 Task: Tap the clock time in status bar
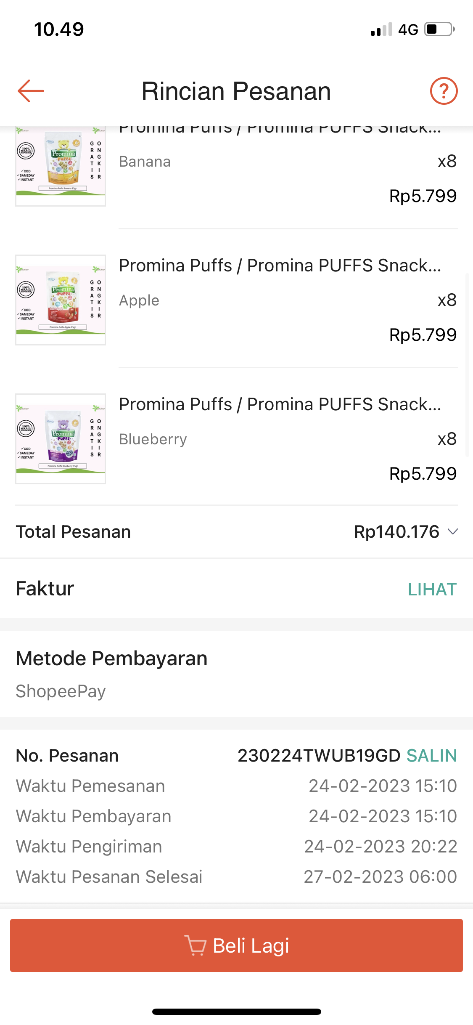click(59, 29)
